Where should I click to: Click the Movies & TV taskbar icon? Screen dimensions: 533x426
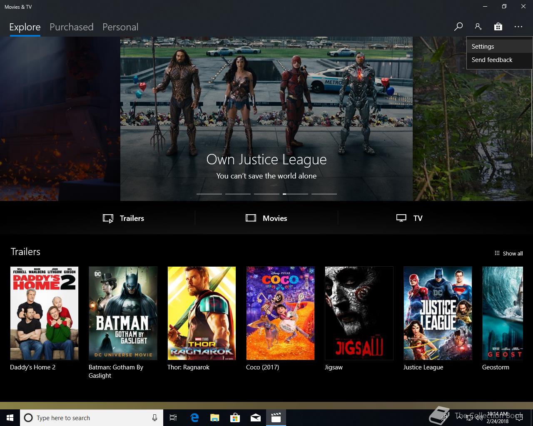point(276,418)
